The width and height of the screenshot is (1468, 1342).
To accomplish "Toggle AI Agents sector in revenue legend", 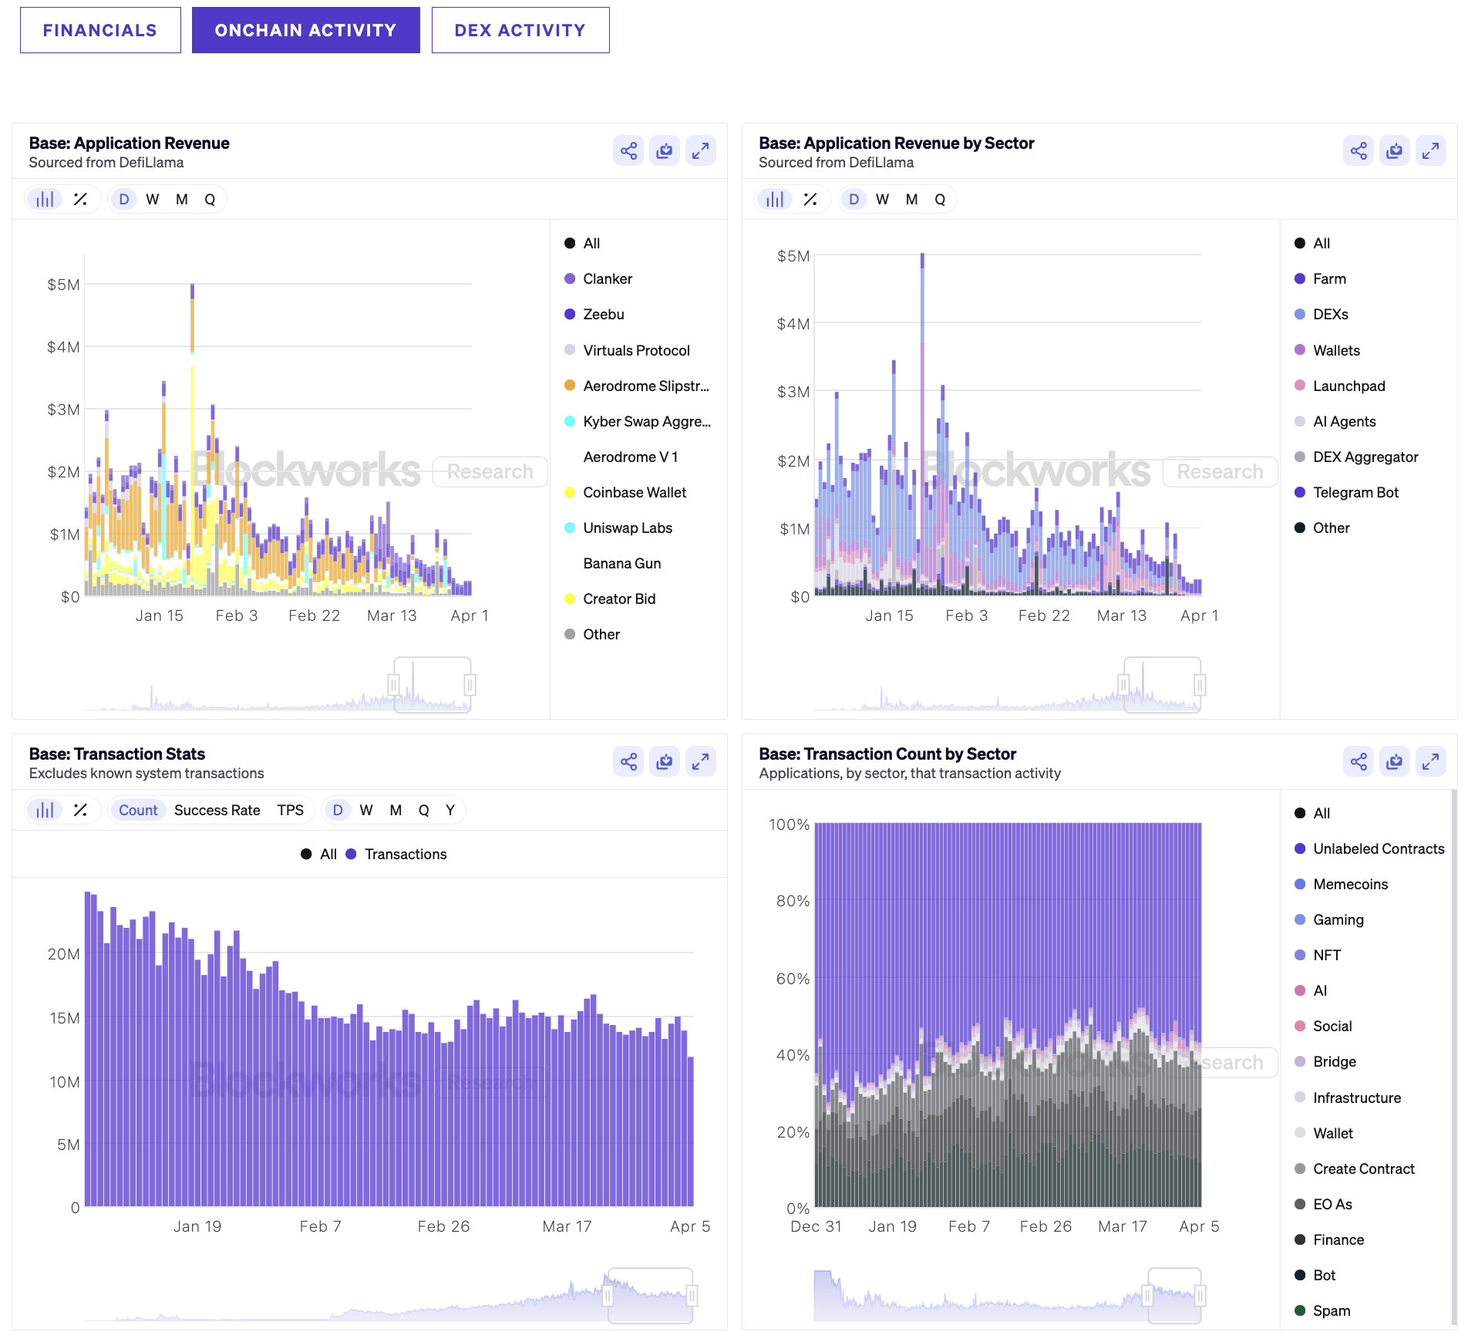I will [x=1335, y=421].
